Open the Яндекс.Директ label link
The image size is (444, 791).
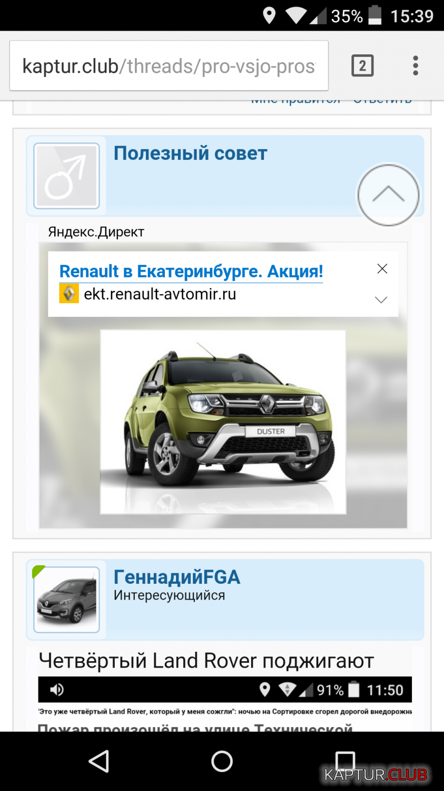96,232
